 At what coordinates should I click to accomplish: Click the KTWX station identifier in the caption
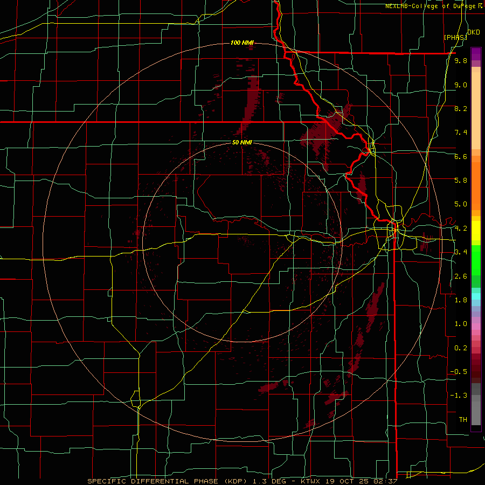311,481
